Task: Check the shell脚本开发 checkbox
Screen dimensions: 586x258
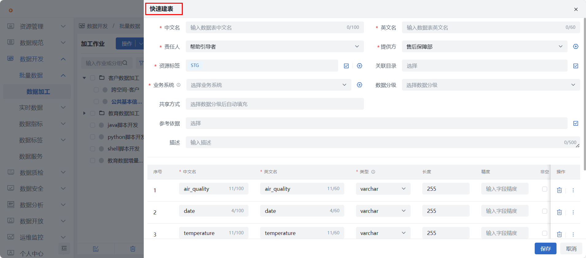Action: click(x=92, y=149)
